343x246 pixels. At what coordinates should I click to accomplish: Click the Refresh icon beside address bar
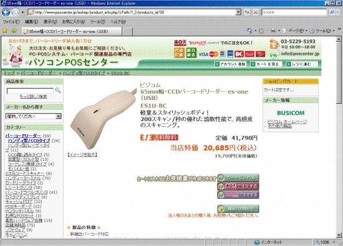coord(247,12)
